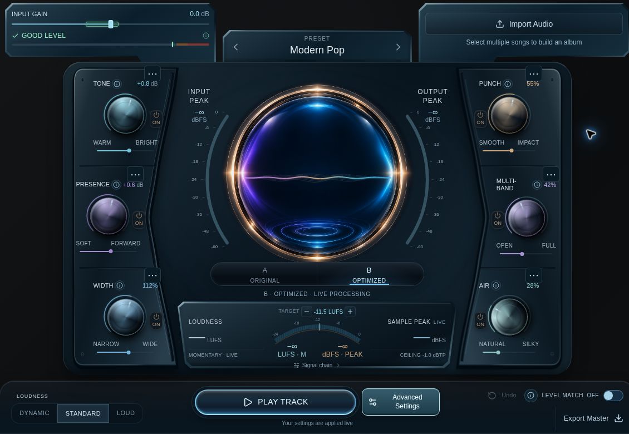The width and height of the screenshot is (629, 434).
Task: Open the Tone module options menu
Action: 152,74
